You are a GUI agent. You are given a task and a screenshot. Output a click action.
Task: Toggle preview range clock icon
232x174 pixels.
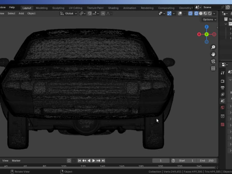click(x=174, y=160)
